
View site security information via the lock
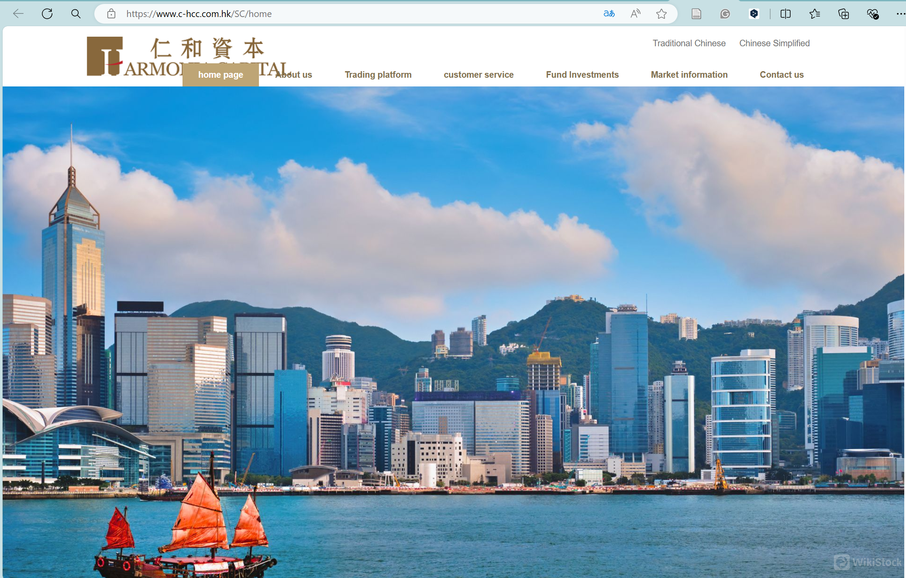pyautogui.click(x=112, y=14)
